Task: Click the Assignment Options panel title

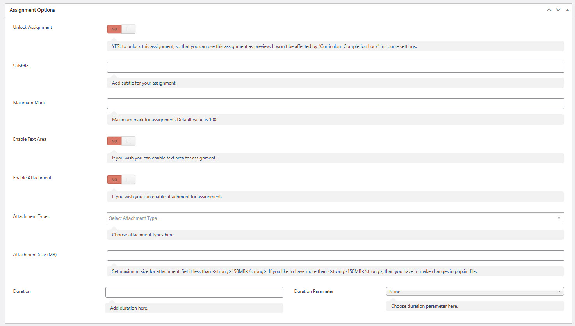Action: tap(32, 10)
